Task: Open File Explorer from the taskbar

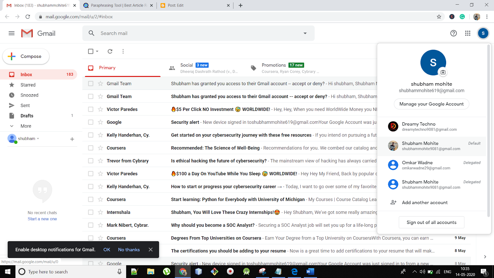Action: click(150, 272)
